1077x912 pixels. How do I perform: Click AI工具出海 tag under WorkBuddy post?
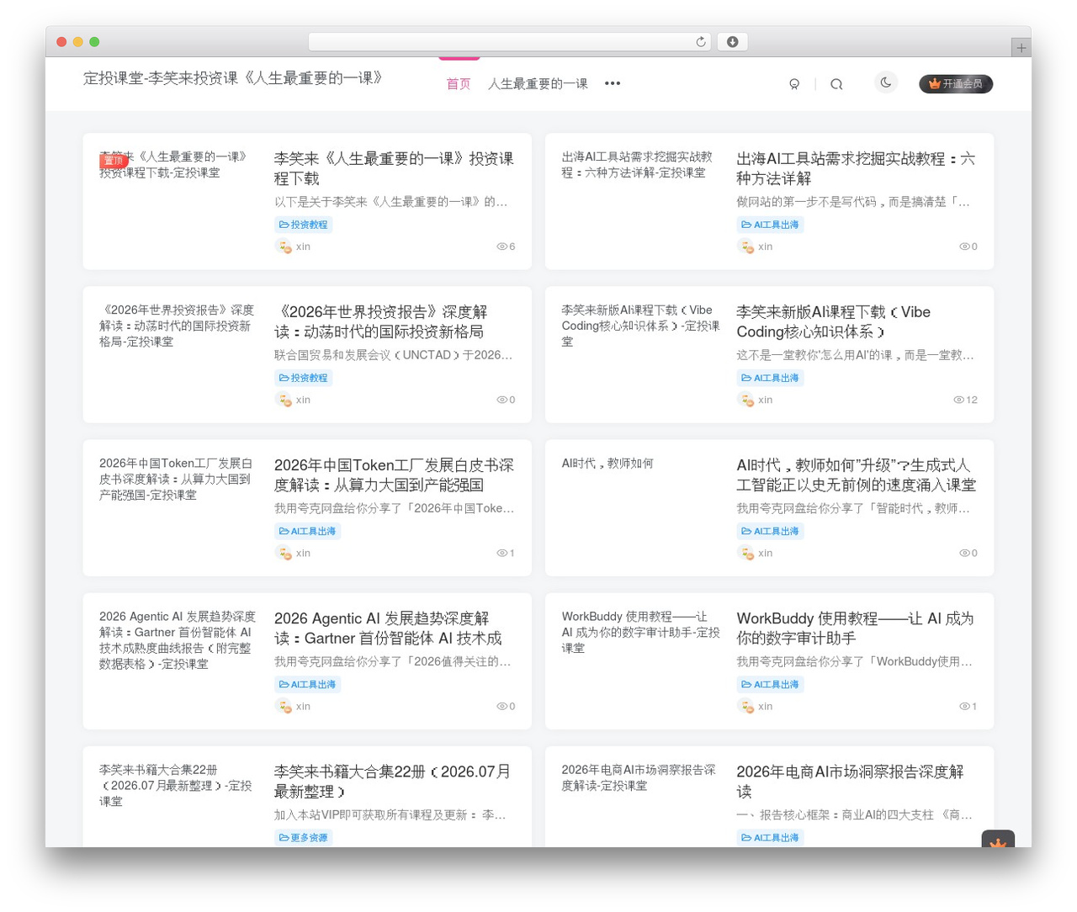770,684
